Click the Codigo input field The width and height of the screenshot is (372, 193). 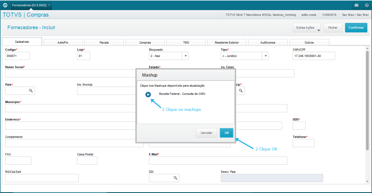click(17, 56)
